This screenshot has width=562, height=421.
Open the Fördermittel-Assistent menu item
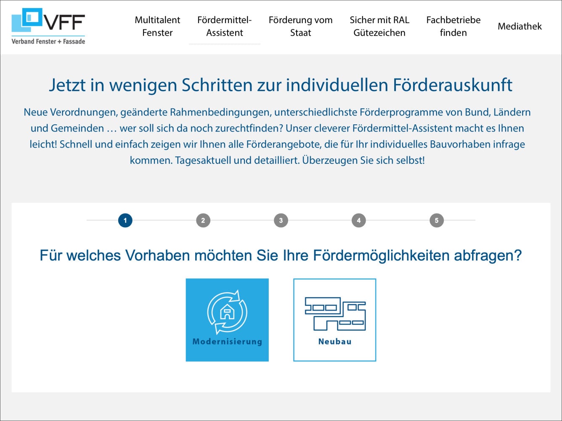(x=225, y=26)
